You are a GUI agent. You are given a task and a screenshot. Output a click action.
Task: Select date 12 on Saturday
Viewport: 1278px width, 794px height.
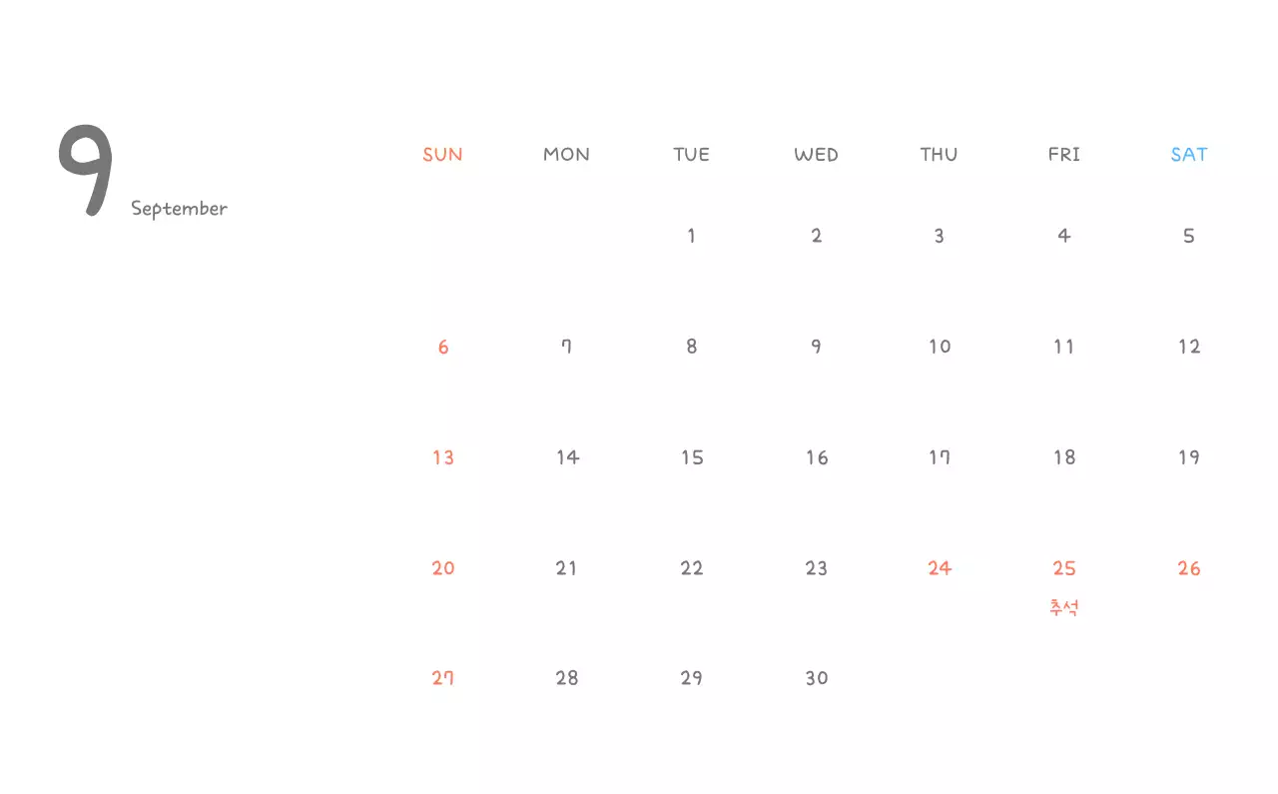(1188, 347)
